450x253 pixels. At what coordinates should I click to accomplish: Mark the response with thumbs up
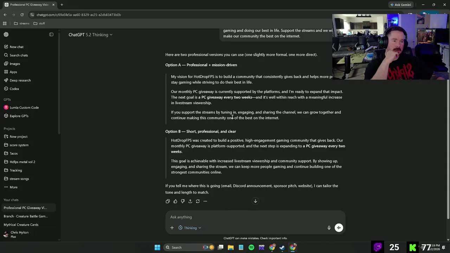pyautogui.click(x=175, y=201)
